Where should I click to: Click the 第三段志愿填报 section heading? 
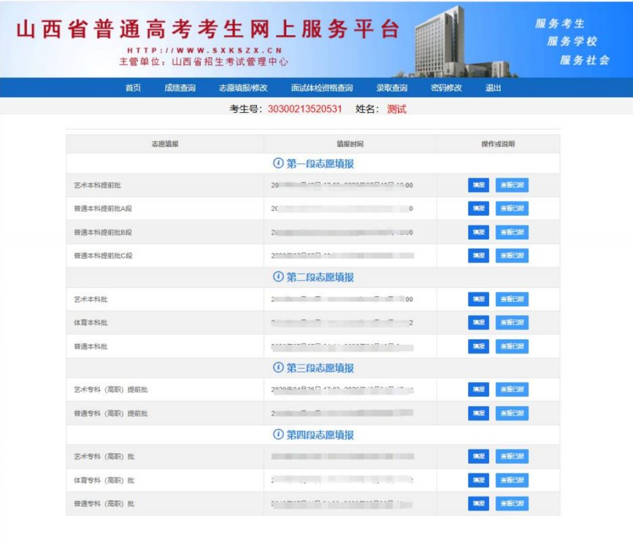click(320, 368)
